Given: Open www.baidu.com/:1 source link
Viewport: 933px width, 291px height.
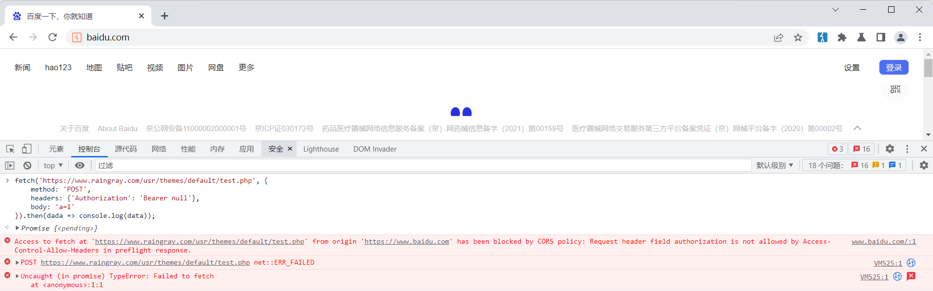Looking at the screenshot, I should (884, 241).
